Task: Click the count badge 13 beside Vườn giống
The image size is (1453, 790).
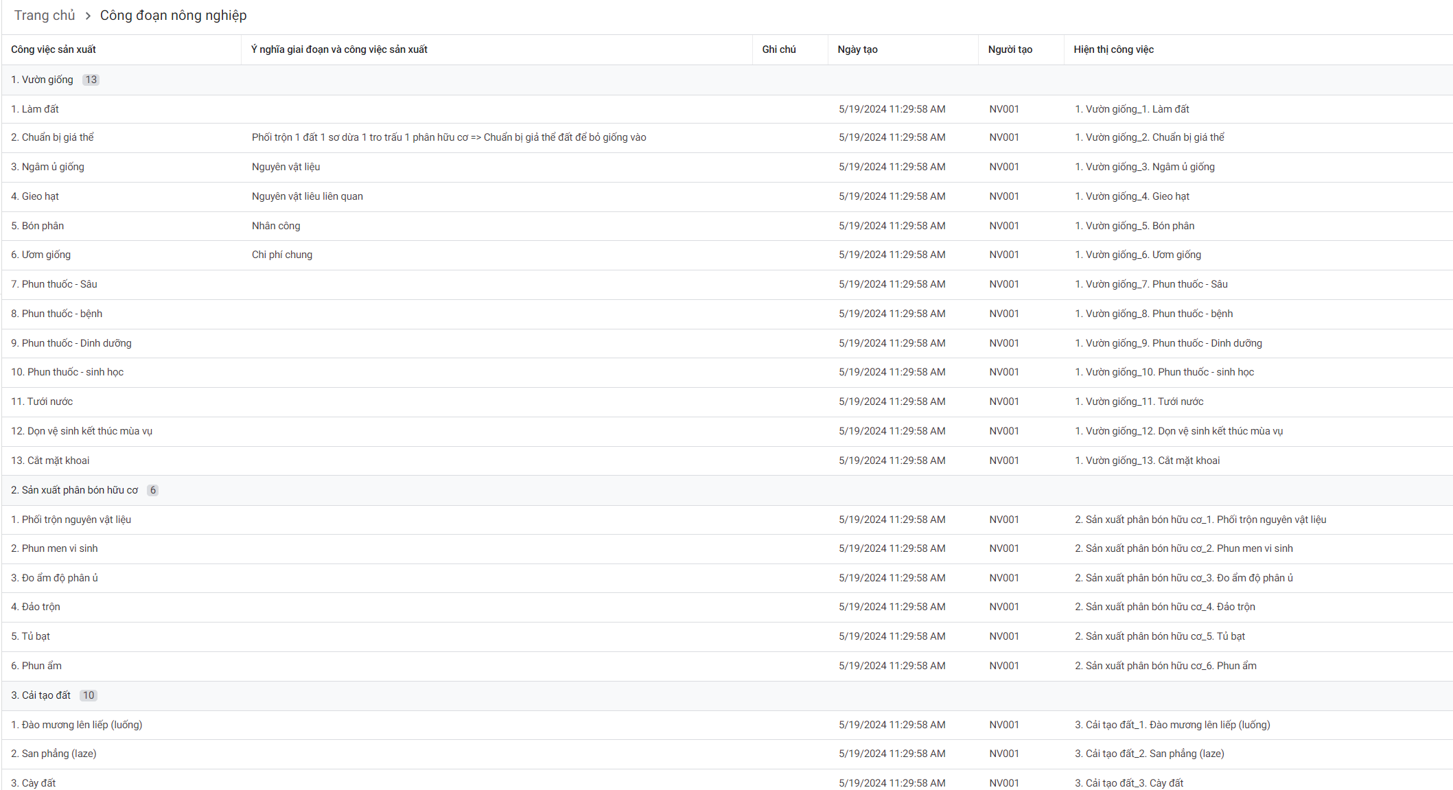Action: point(91,80)
